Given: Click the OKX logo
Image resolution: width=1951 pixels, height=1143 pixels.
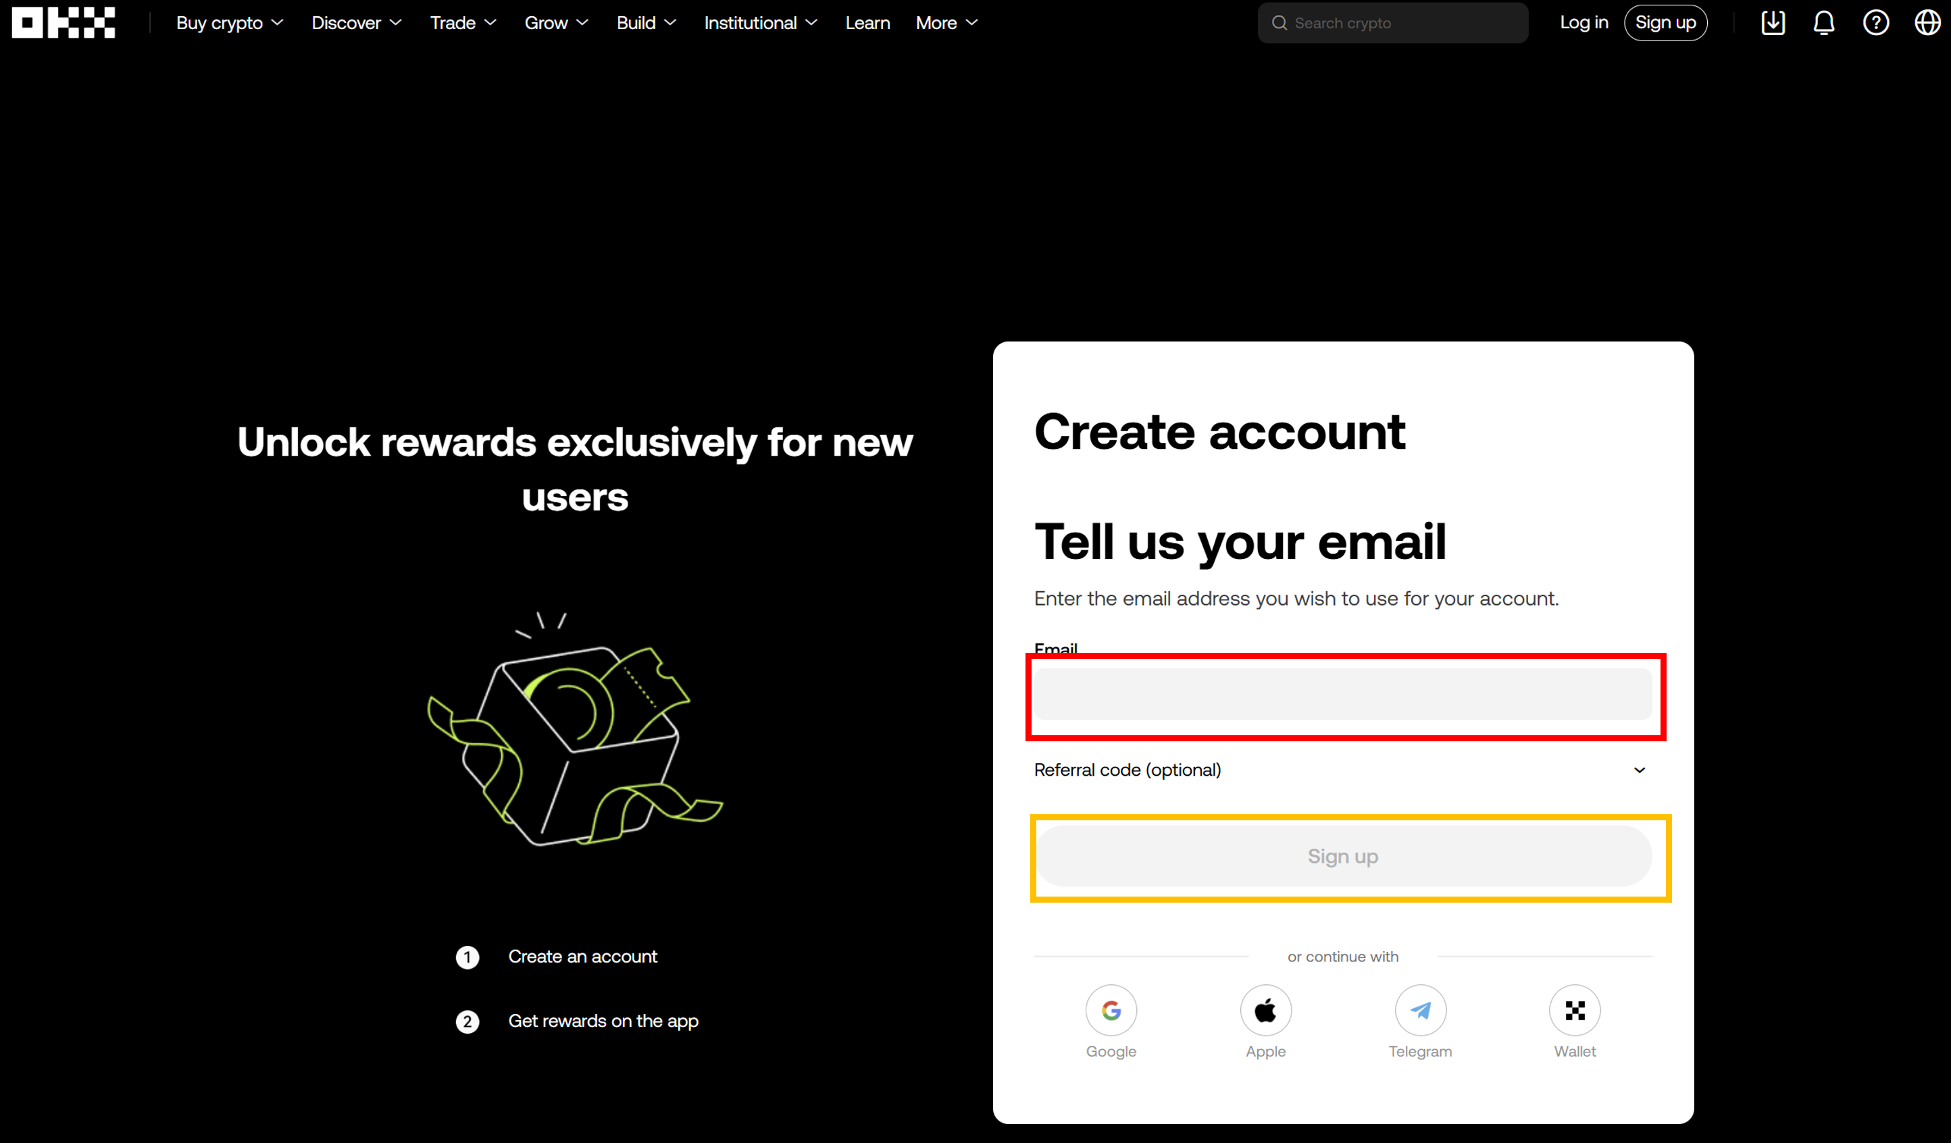Looking at the screenshot, I should (x=64, y=22).
